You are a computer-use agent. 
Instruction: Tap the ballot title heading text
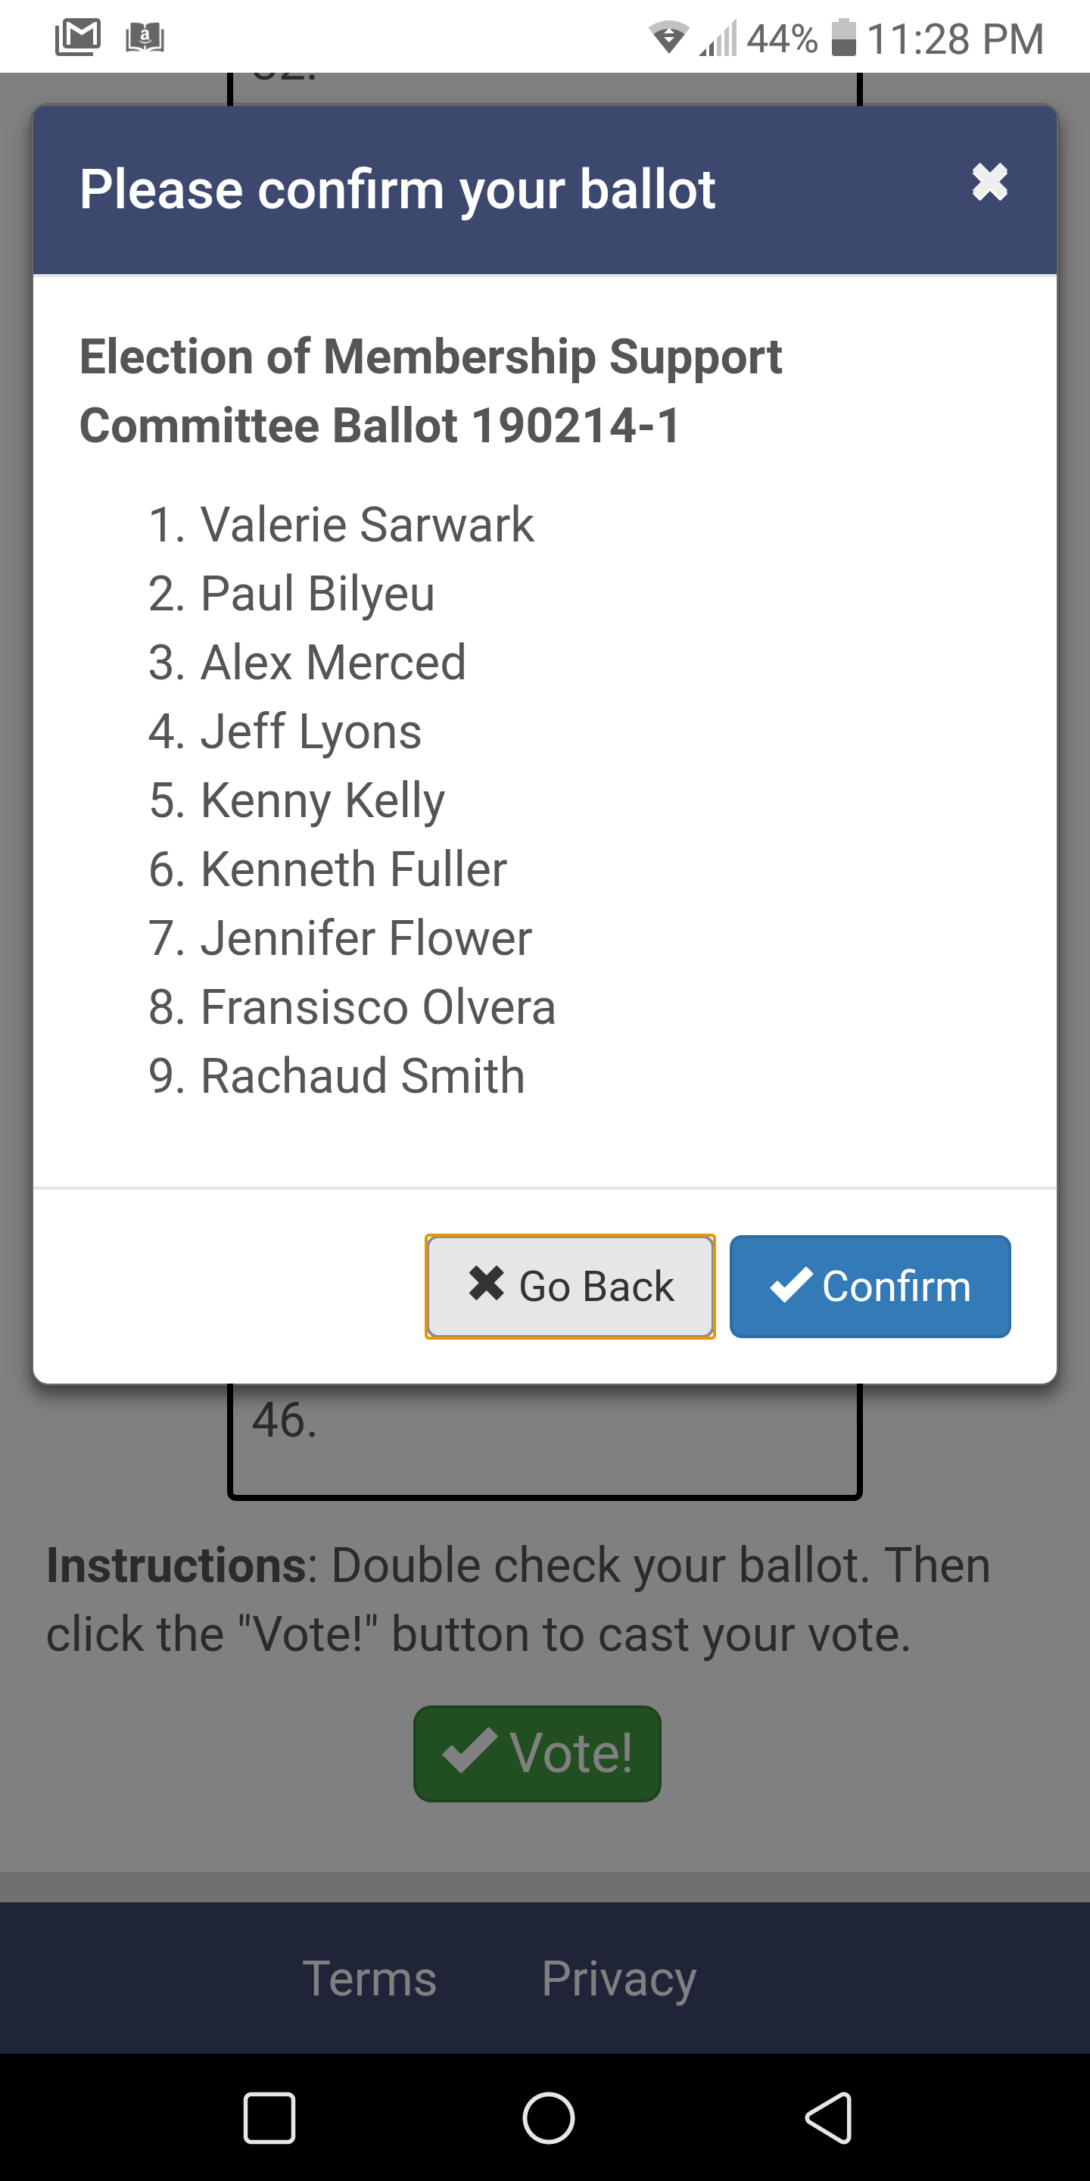(x=430, y=390)
